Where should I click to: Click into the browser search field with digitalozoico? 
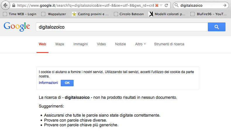click(201, 6)
